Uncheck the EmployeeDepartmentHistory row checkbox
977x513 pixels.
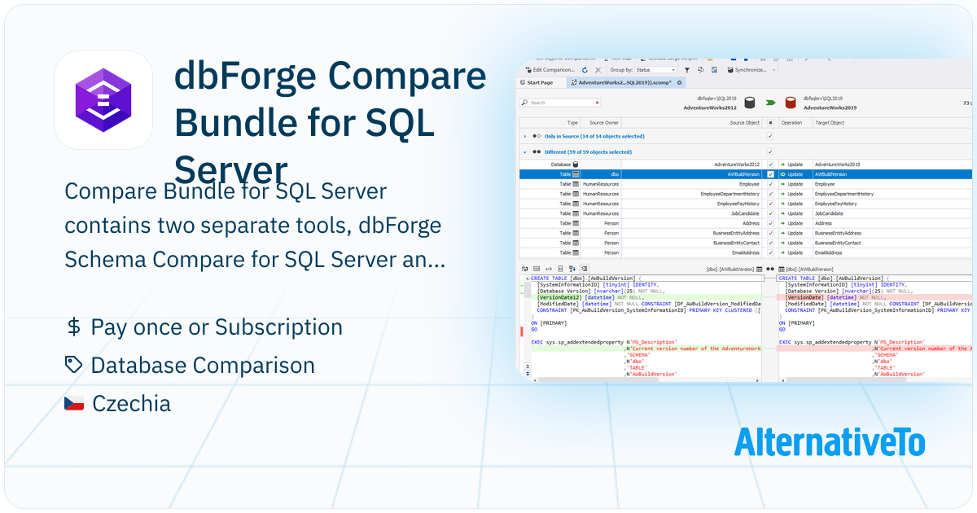click(x=770, y=194)
